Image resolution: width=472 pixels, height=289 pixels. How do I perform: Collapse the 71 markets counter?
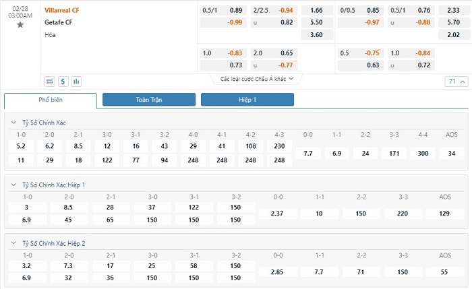click(x=454, y=82)
